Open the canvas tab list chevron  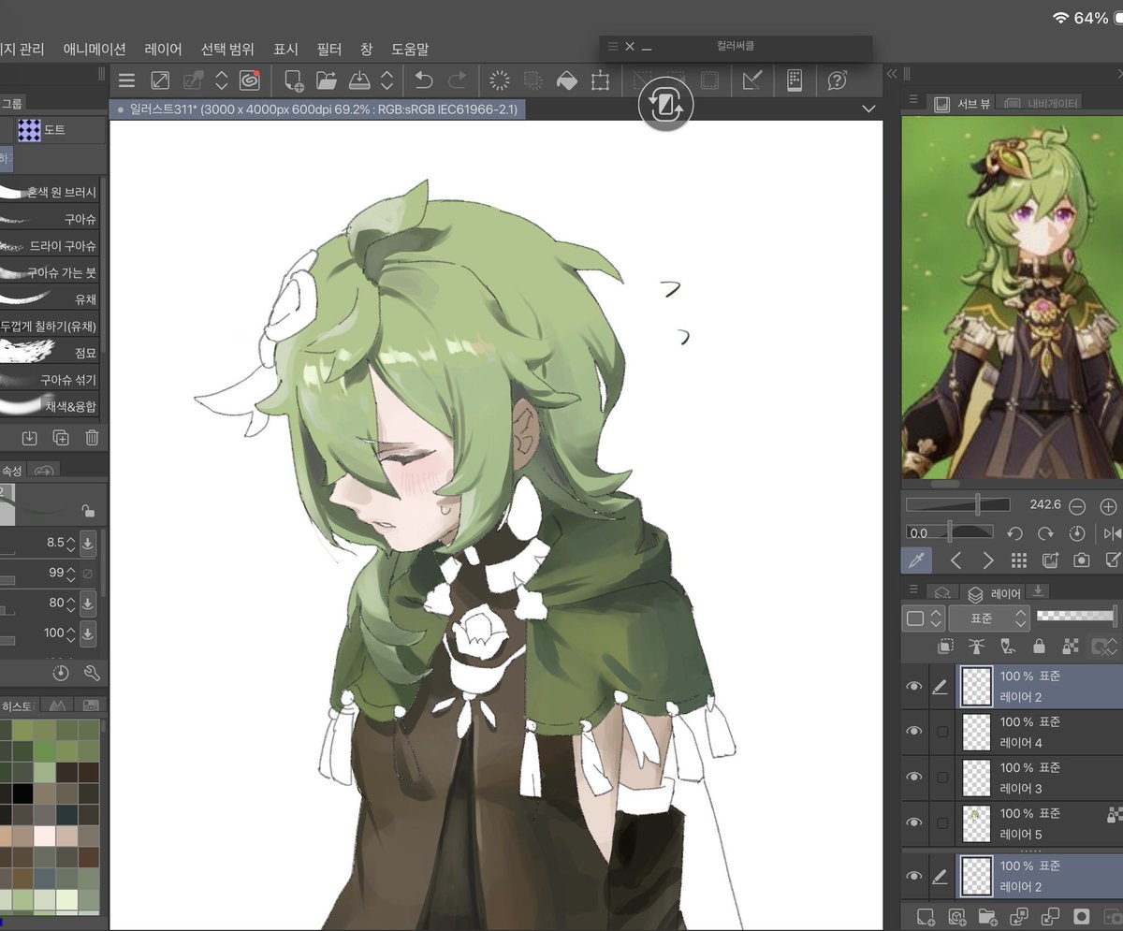[x=868, y=109]
